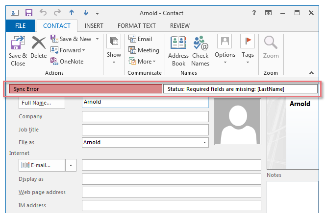Screen dimensions: 325x218
Task: Click the Arnold business card preview
Action: coord(293,133)
